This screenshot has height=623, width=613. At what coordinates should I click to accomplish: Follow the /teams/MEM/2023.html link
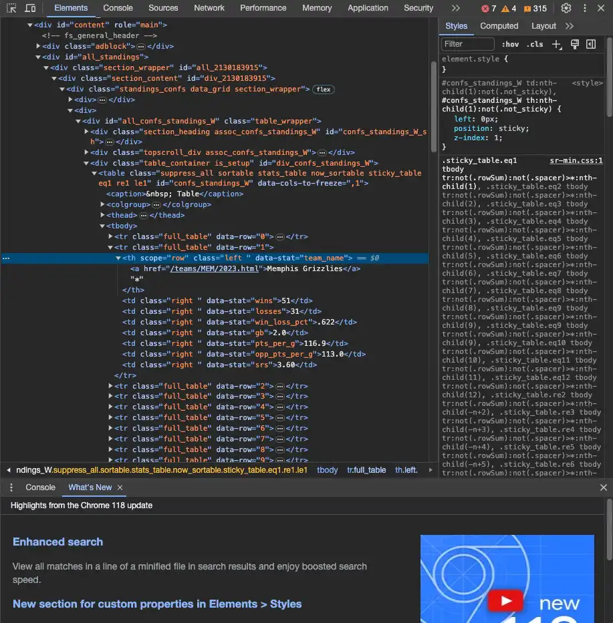click(215, 268)
